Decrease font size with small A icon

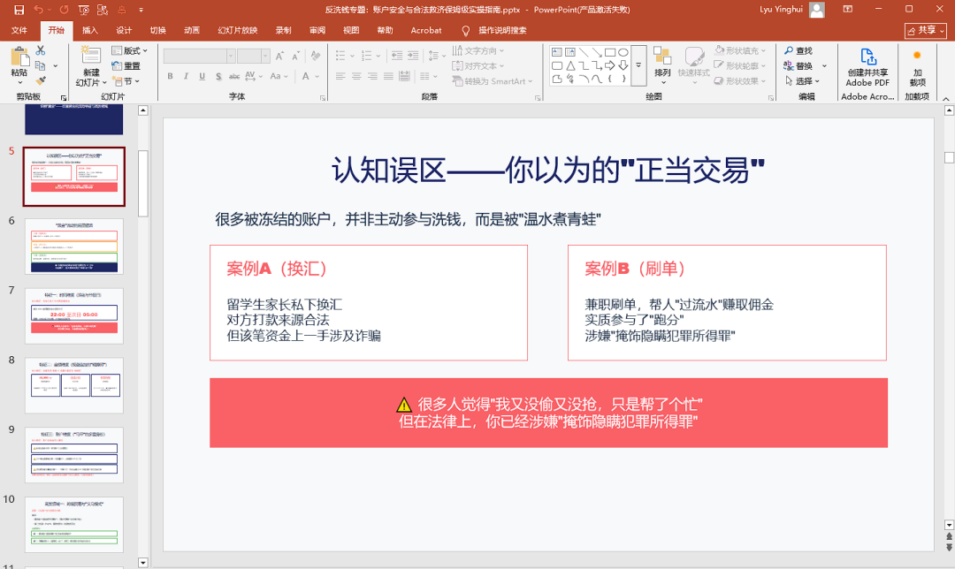pos(295,56)
